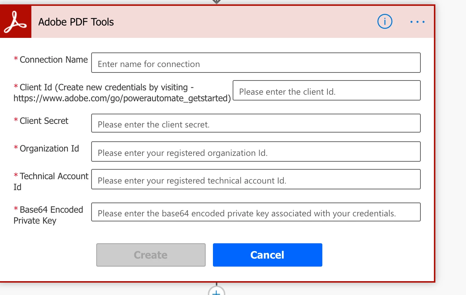The width and height of the screenshot is (466, 295).
Task: Click the Client Id input field
Action: [x=327, y=90]
